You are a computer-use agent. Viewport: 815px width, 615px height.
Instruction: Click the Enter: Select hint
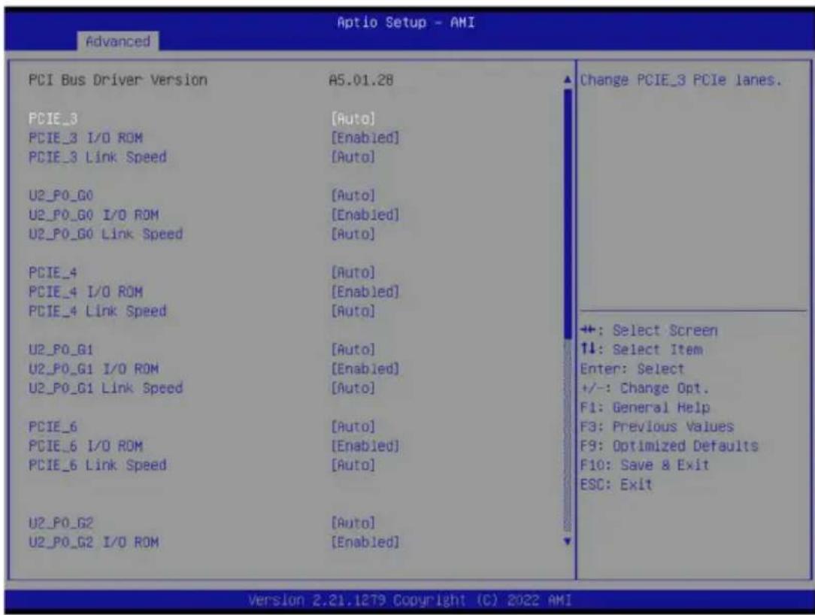[632, 369]
